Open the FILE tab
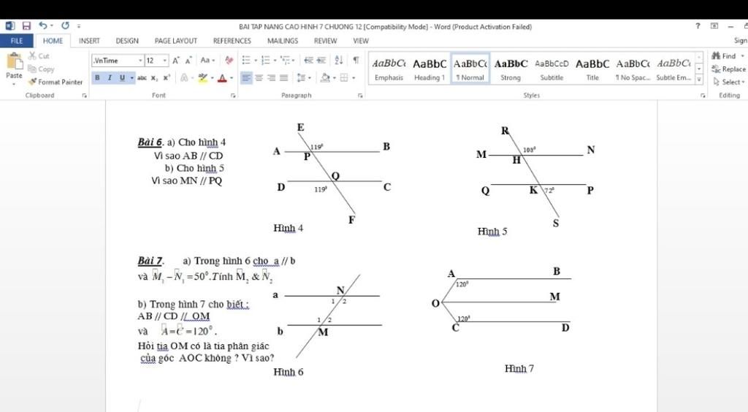 pos(17,41)
